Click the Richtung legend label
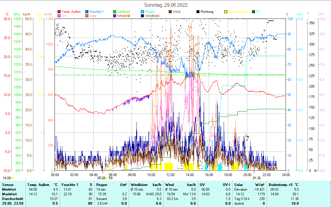 tap(207, 12)
